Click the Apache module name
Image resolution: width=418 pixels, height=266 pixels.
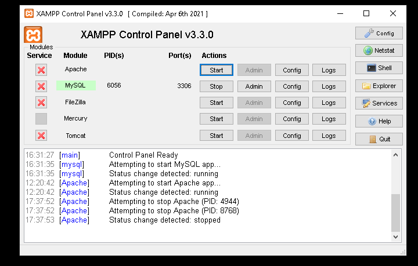75,69
